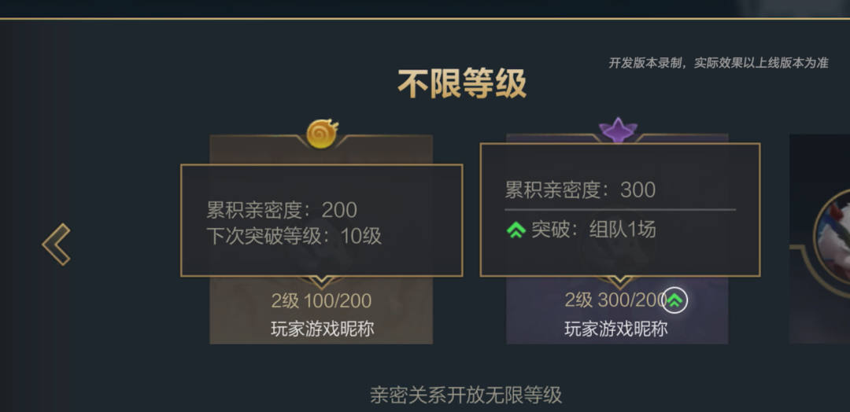Click the right tooltip's downward pointer
The width and height of the screenshot is (850, 412).
tap(619, 281)
